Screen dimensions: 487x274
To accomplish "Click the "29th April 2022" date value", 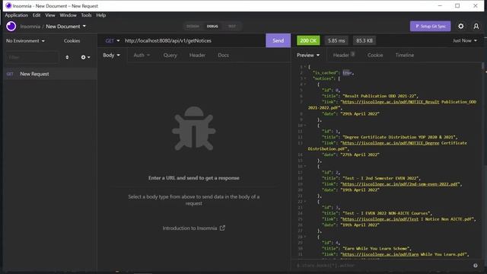I will click(360, 113).
